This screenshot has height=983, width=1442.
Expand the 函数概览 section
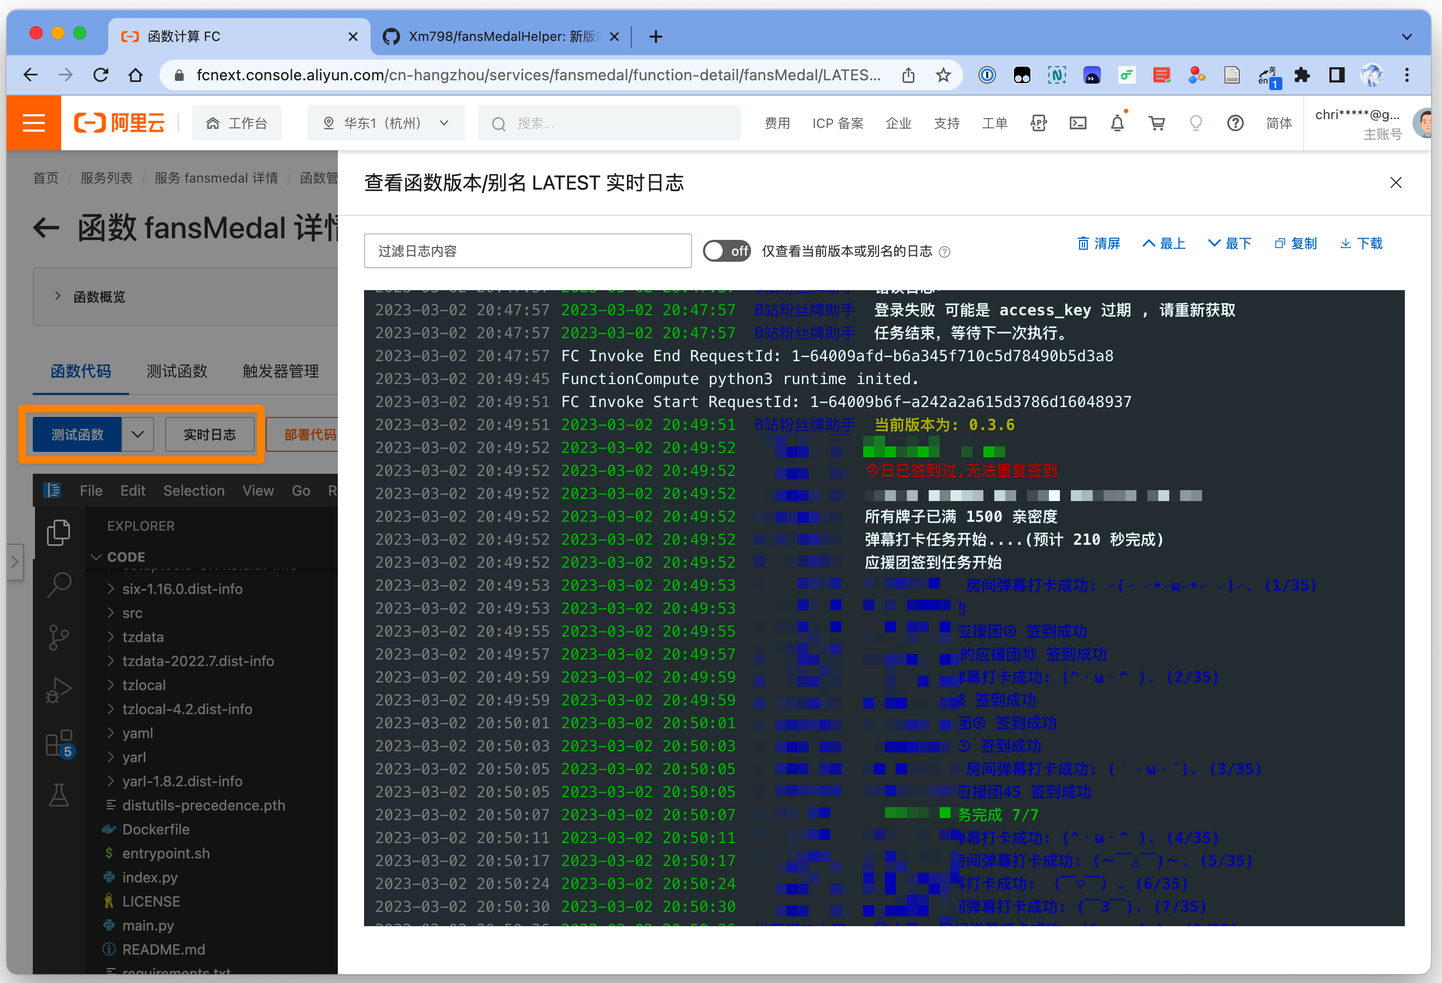[x=99, y=297]
